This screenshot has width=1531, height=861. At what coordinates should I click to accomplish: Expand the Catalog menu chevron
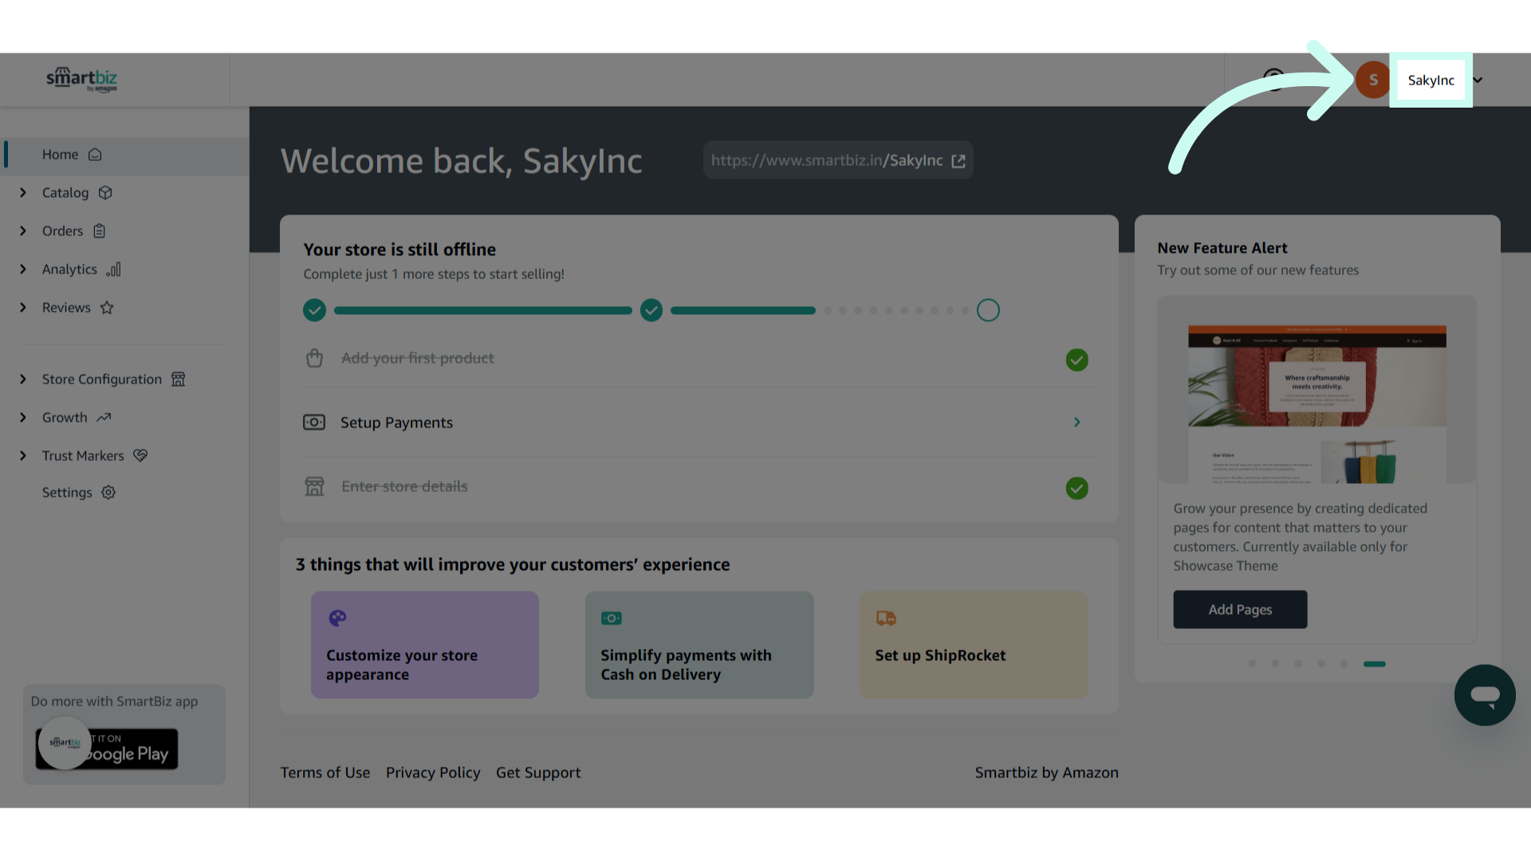23,193
